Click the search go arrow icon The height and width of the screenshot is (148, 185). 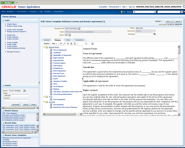182,12
